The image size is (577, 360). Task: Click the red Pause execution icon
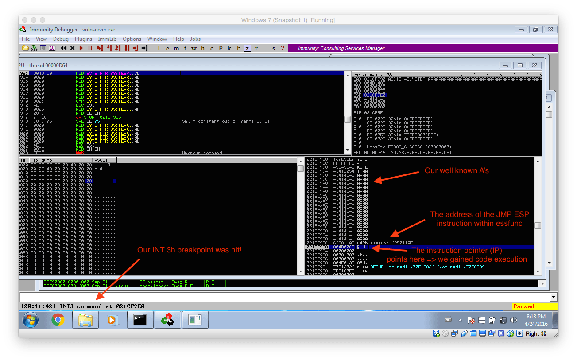pos(90,48)
